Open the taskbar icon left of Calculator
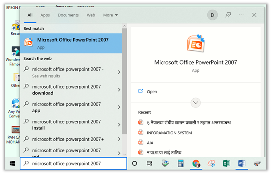271x174 pixels. pyautogui.click(x=165, y=163)
